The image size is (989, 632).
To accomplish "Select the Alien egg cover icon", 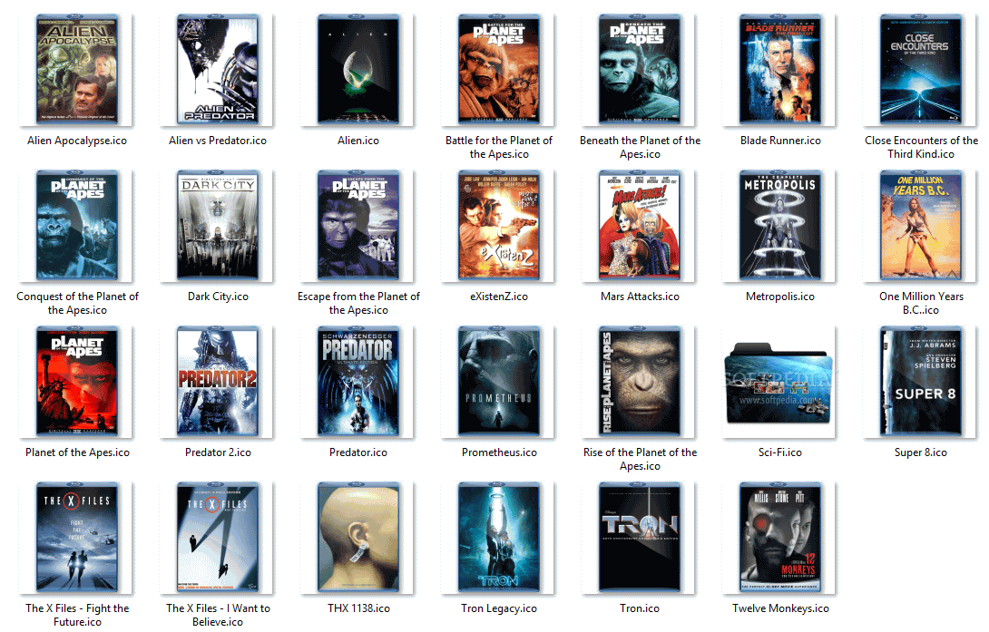I will (358, 69).
